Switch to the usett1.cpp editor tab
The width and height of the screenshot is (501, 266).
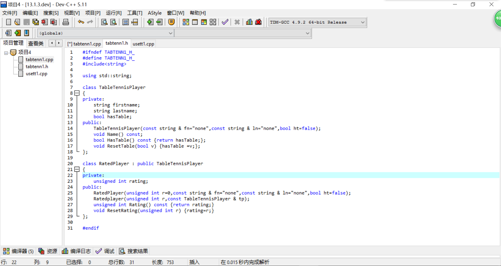click(143, 44)
